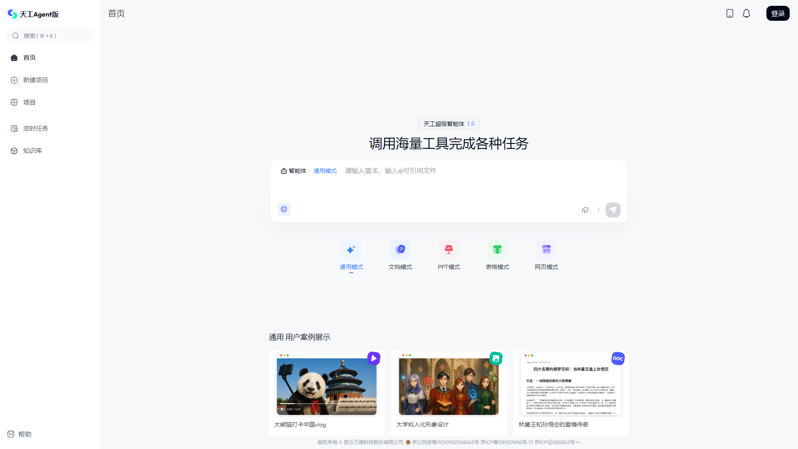Viewport: 798px width, 449px height.
Task: Open the 项目 section icon
Action: (x=14, y=102)
